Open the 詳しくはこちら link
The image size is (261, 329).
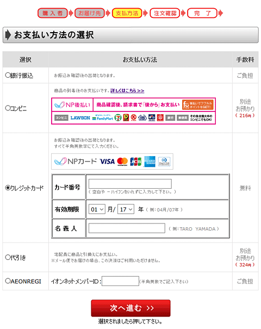click(127, 91)
